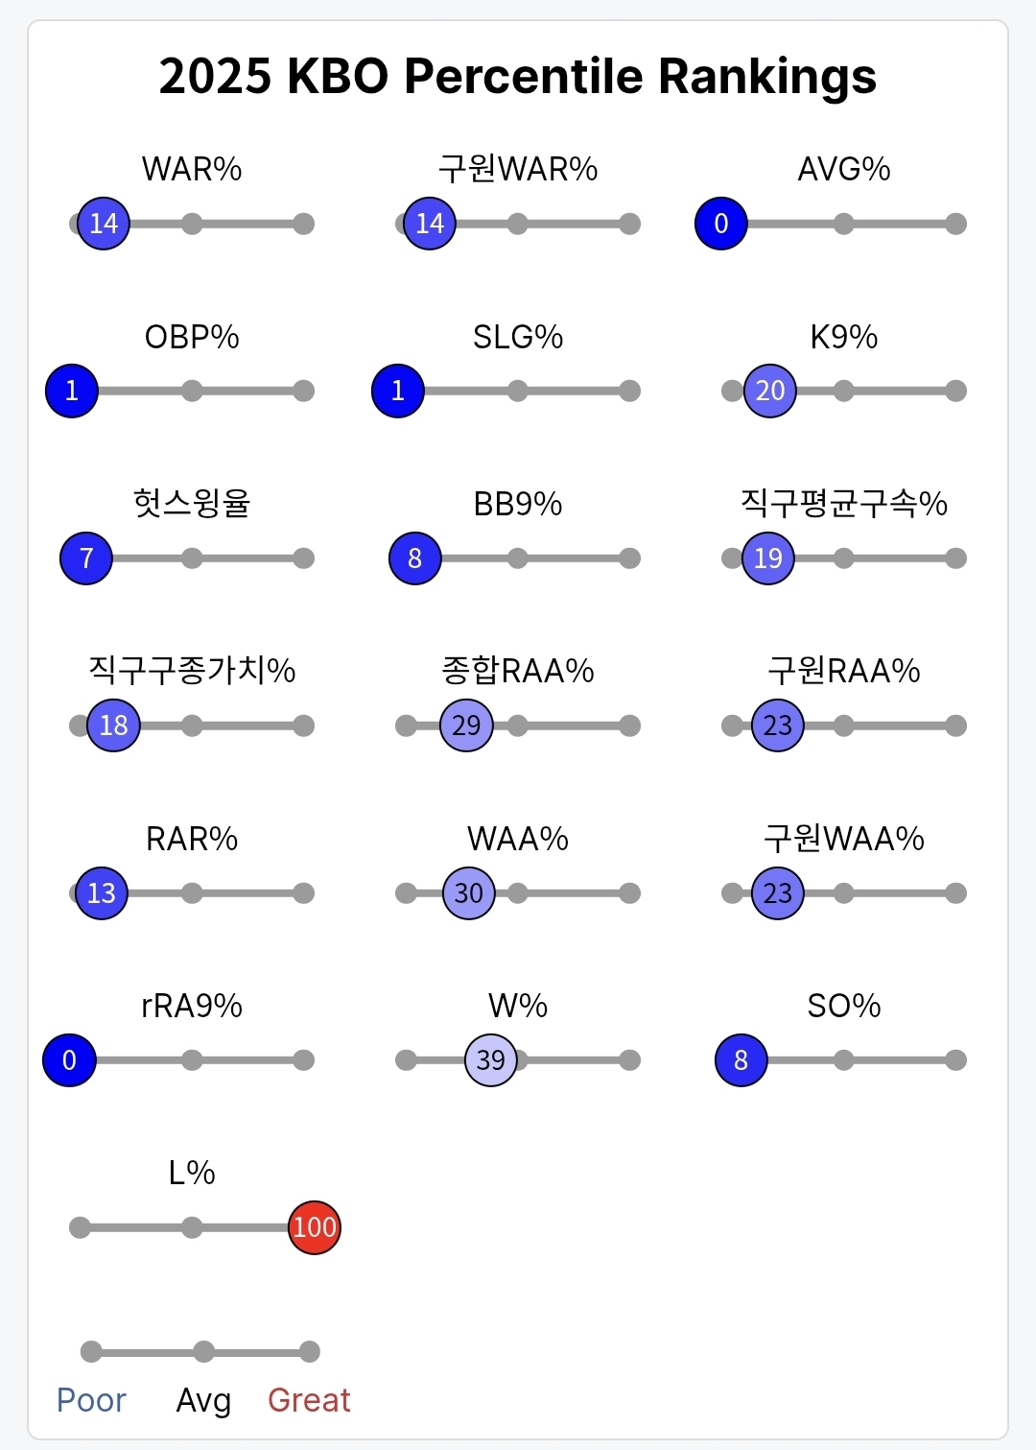Screen dimensions: 1036x1450
Task: Click the 구원RAA% marker showing 23
Action: [x=778, y=725]
